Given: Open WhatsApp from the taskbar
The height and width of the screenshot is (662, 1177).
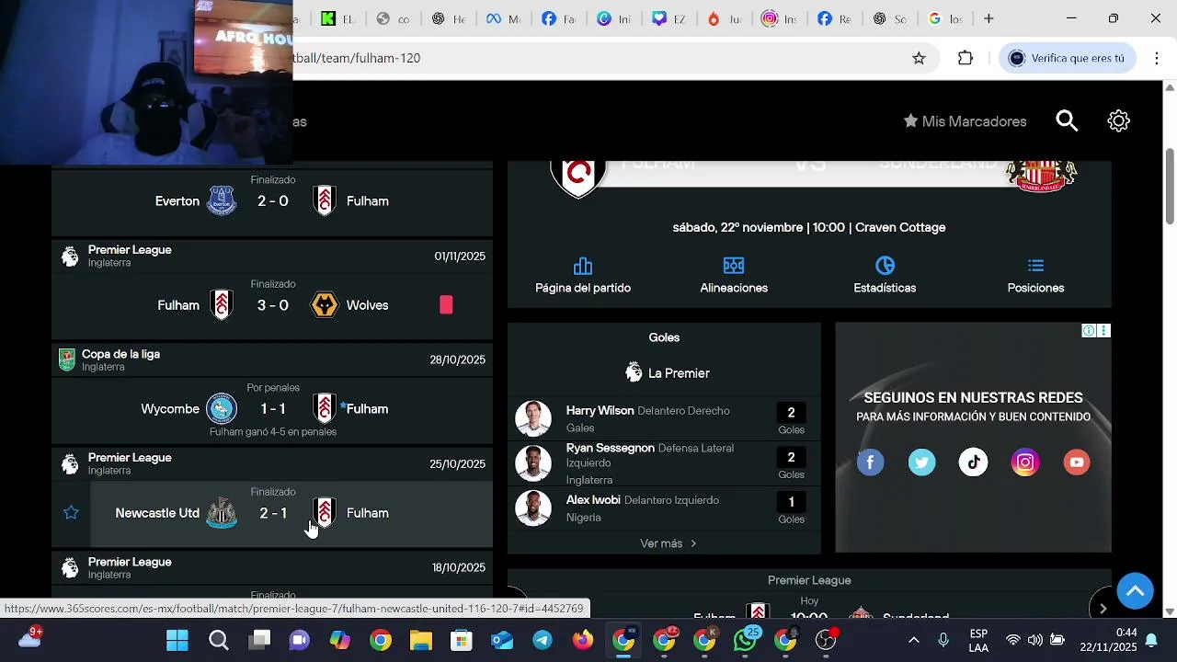Looking at the screenshot, I should [745, 640].
